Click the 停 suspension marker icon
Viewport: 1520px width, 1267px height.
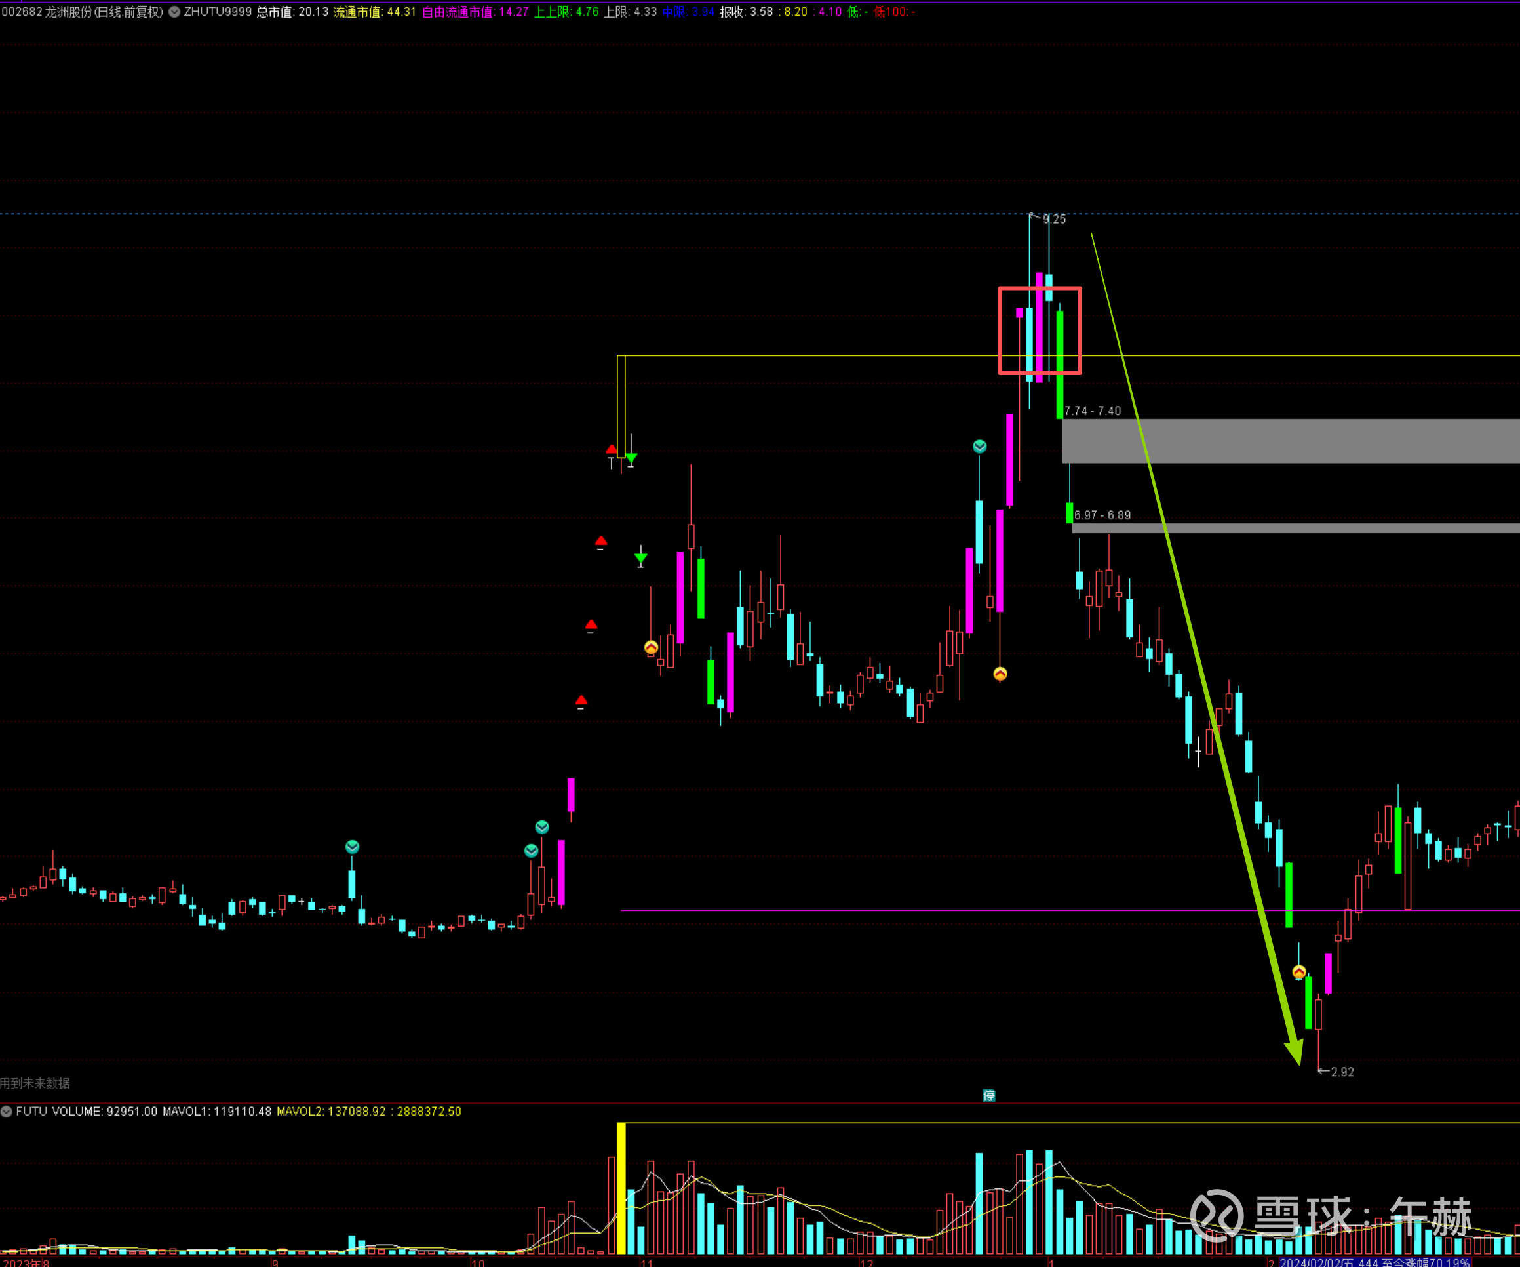coord(988,1095)
